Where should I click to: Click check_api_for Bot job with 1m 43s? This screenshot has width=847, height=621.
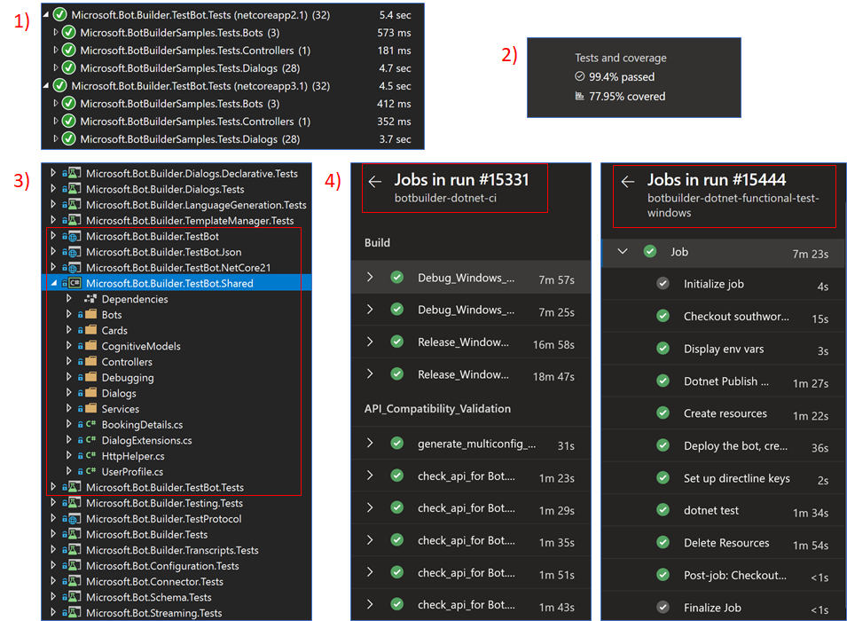(x=470, y=605)
